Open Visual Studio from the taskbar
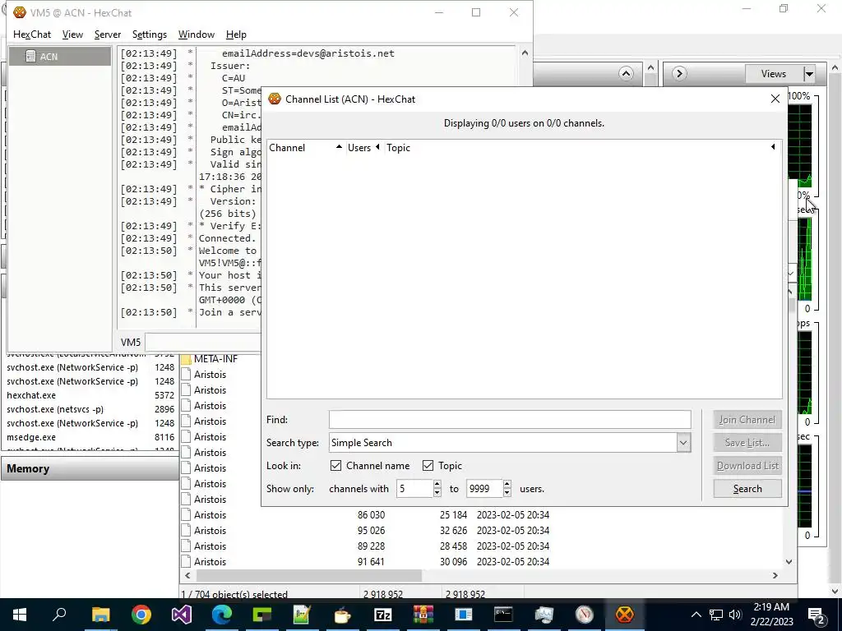This screenshot has height=631, width=842. pos(182,615)
